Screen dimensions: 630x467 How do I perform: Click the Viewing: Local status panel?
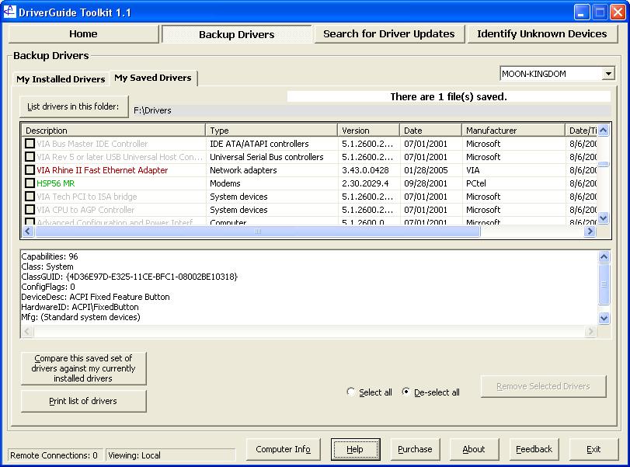tap(171, 455)
